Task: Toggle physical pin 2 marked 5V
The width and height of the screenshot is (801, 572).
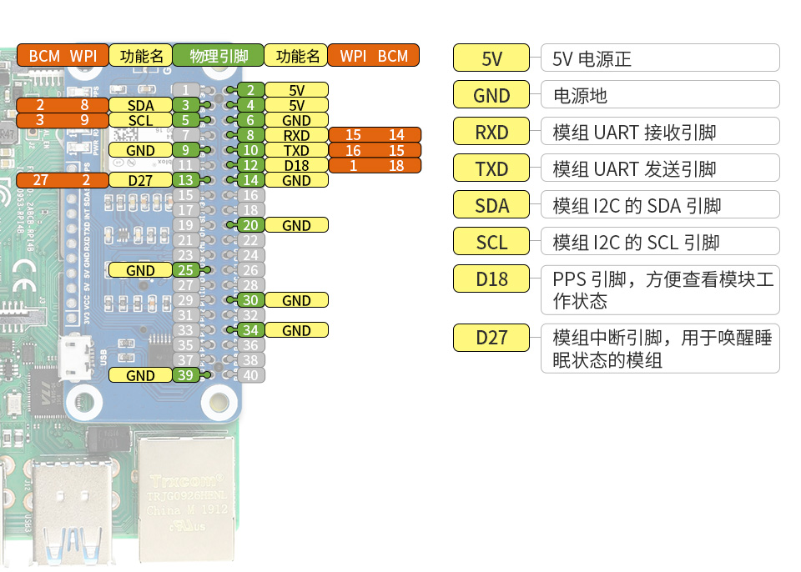Action: (x=253, y=90)
